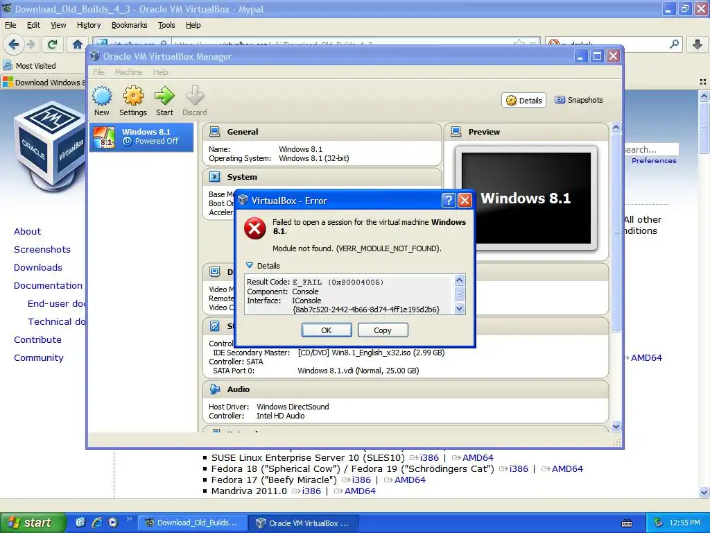Viewport: 710px width, 533px height.
Task: Click the error dialog help question button
Action: [449, 201]
